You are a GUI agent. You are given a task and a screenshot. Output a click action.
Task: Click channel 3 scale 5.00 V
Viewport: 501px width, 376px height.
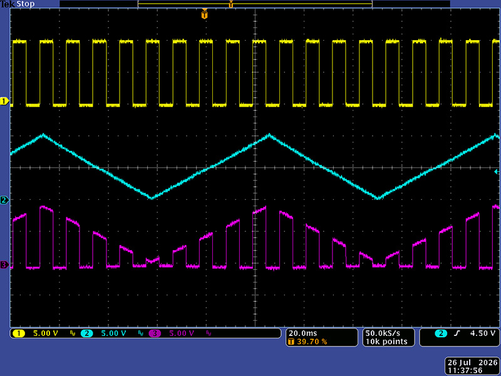coord(182,333)
